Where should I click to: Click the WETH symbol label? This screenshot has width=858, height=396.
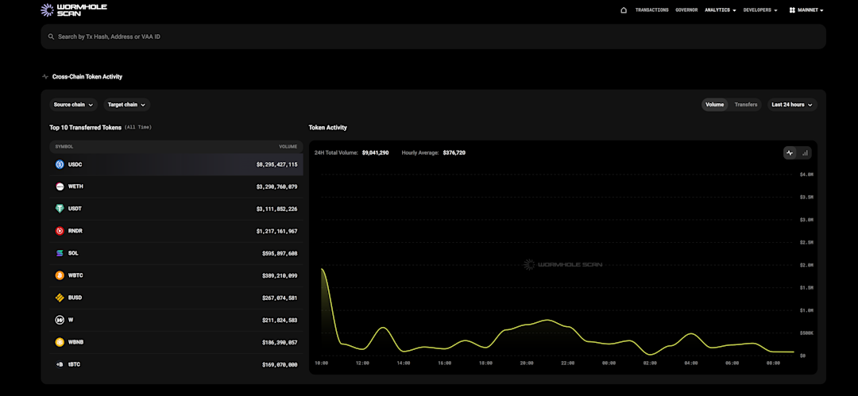point(75,186)
